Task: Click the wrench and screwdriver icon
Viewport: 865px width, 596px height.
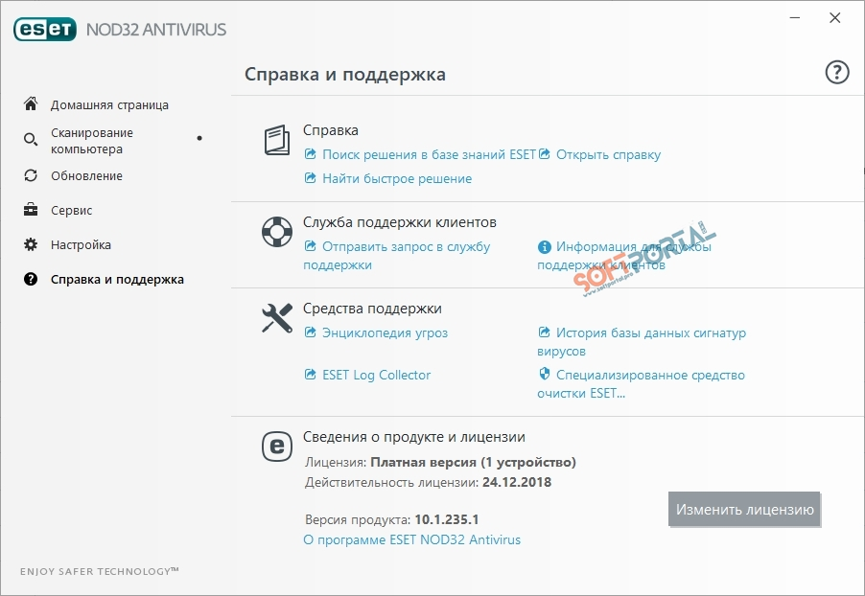Action: pyautogui.click(x=277, y=318)
